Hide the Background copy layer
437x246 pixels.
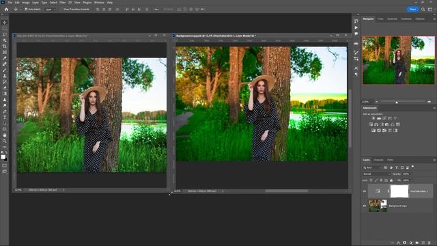[x=364, y=206]
